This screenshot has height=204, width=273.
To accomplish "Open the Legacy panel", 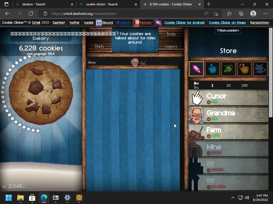I will point(171,46).
